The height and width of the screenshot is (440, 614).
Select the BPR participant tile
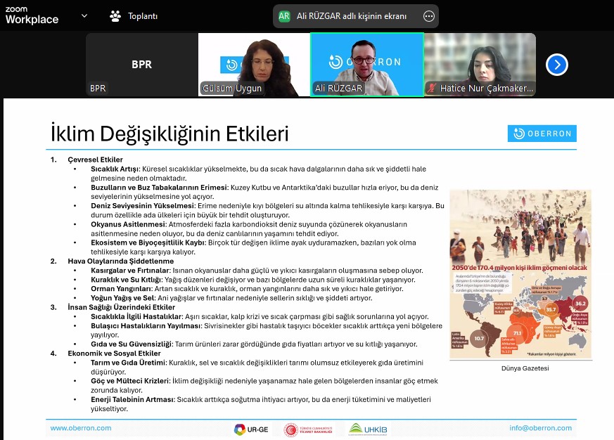[x=141, y=65]
